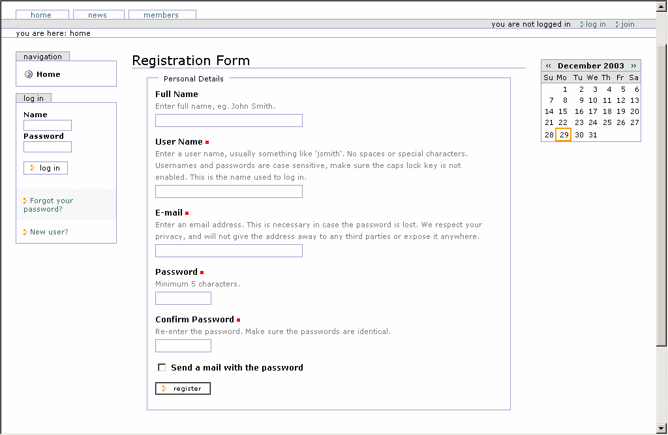The image size is (668, 435).
Task: Open the news tab
Action: click(98, 15)
